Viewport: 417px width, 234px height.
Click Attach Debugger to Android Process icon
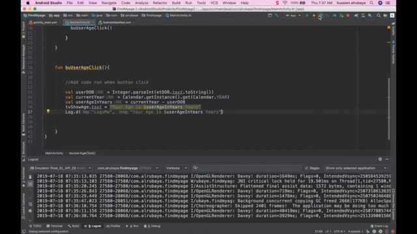tap(341, 16)
